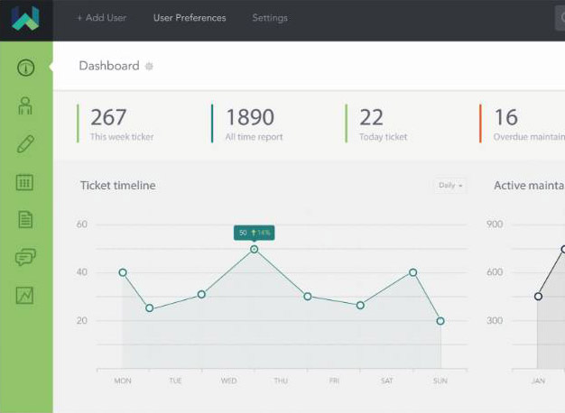Select the Monday data point on chart

123,272
